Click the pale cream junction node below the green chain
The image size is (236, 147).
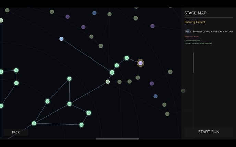108,82
